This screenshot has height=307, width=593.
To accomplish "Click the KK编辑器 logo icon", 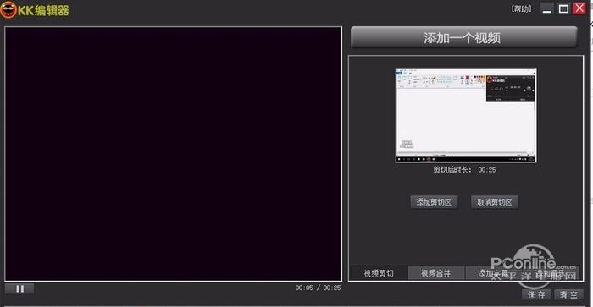I will pos(8,10).
